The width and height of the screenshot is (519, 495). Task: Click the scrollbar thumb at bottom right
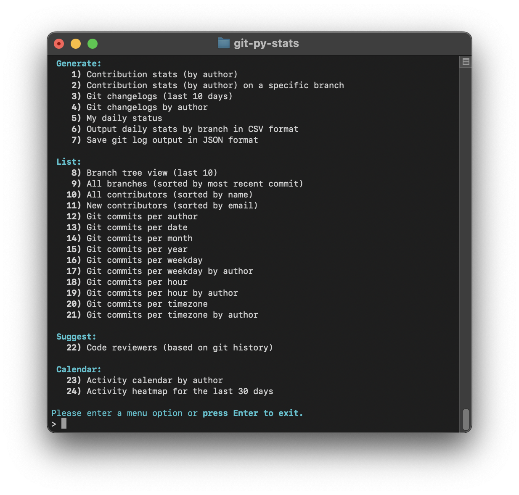point(466,419)
